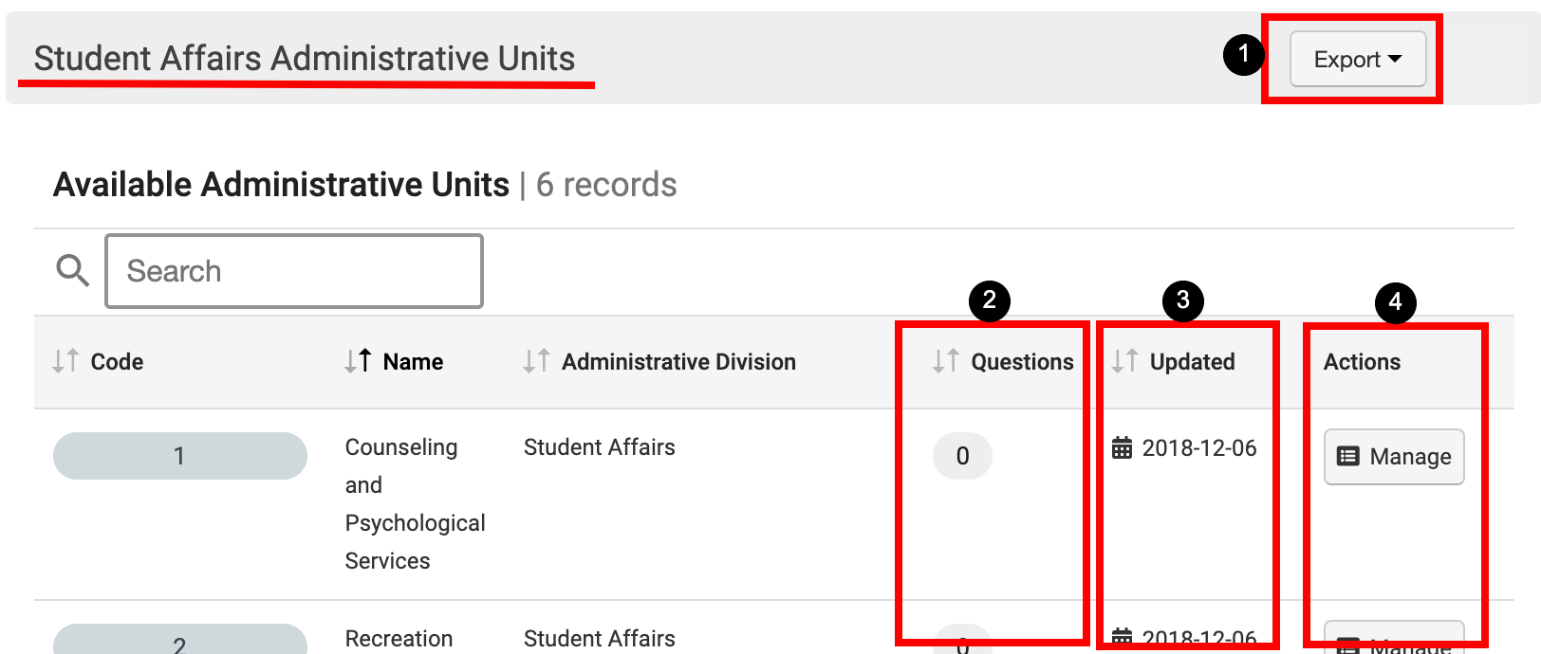The height and width of the screenshot is (654, 1541).
Task: Select the Name column header label
Action: click(413, 362)
